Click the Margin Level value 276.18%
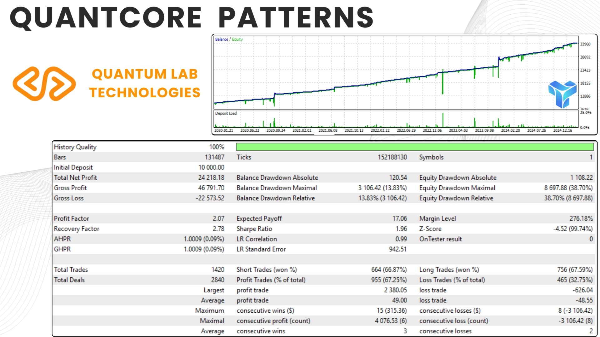This screenshot has height=337, width=600. (x=581, y=218)
